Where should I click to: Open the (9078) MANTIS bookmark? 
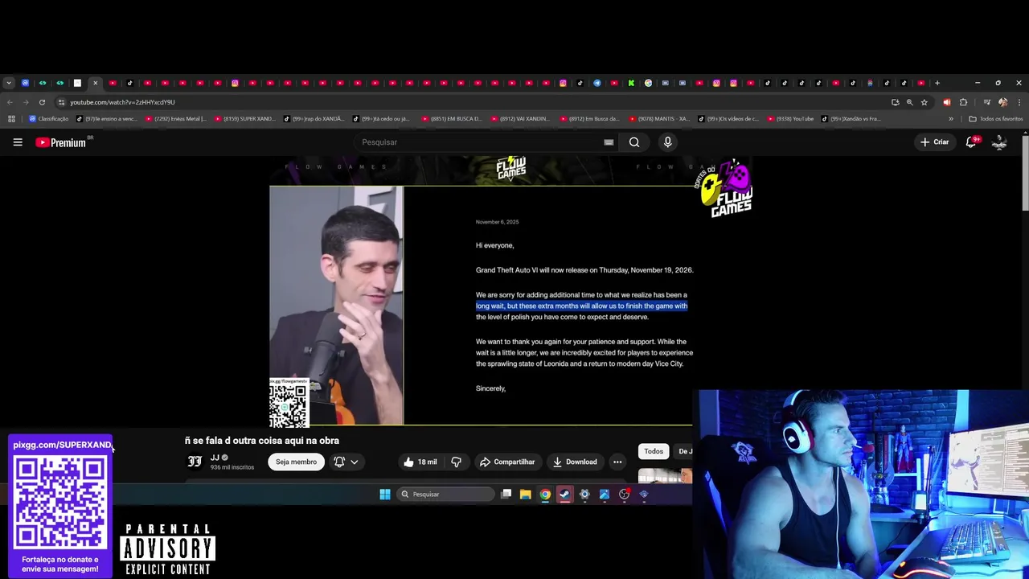tap(659, 119)
